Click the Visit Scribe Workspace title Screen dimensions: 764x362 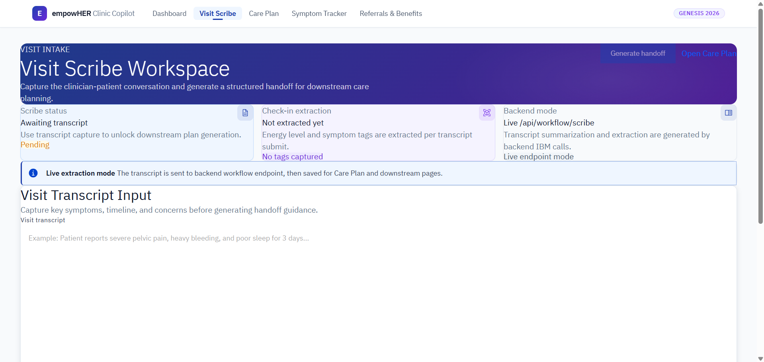(125, 68)
